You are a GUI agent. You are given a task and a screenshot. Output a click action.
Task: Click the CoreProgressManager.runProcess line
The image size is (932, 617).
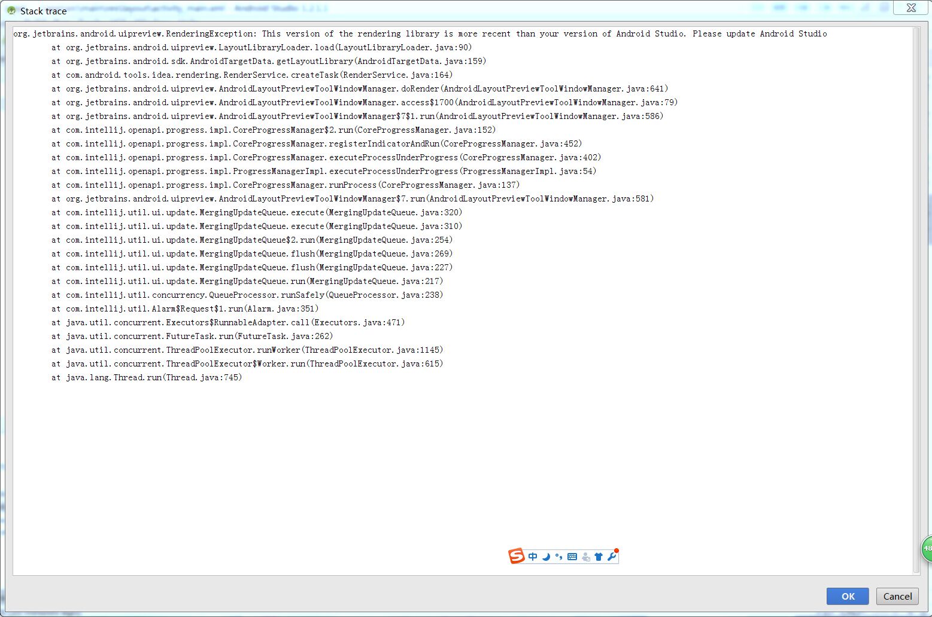[x=286, y=185]
